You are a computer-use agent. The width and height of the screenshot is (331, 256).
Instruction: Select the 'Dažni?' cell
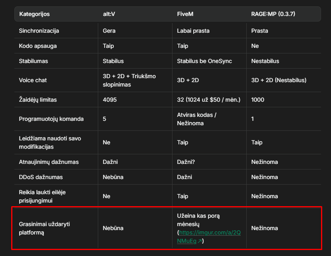(x=186, y=162)
